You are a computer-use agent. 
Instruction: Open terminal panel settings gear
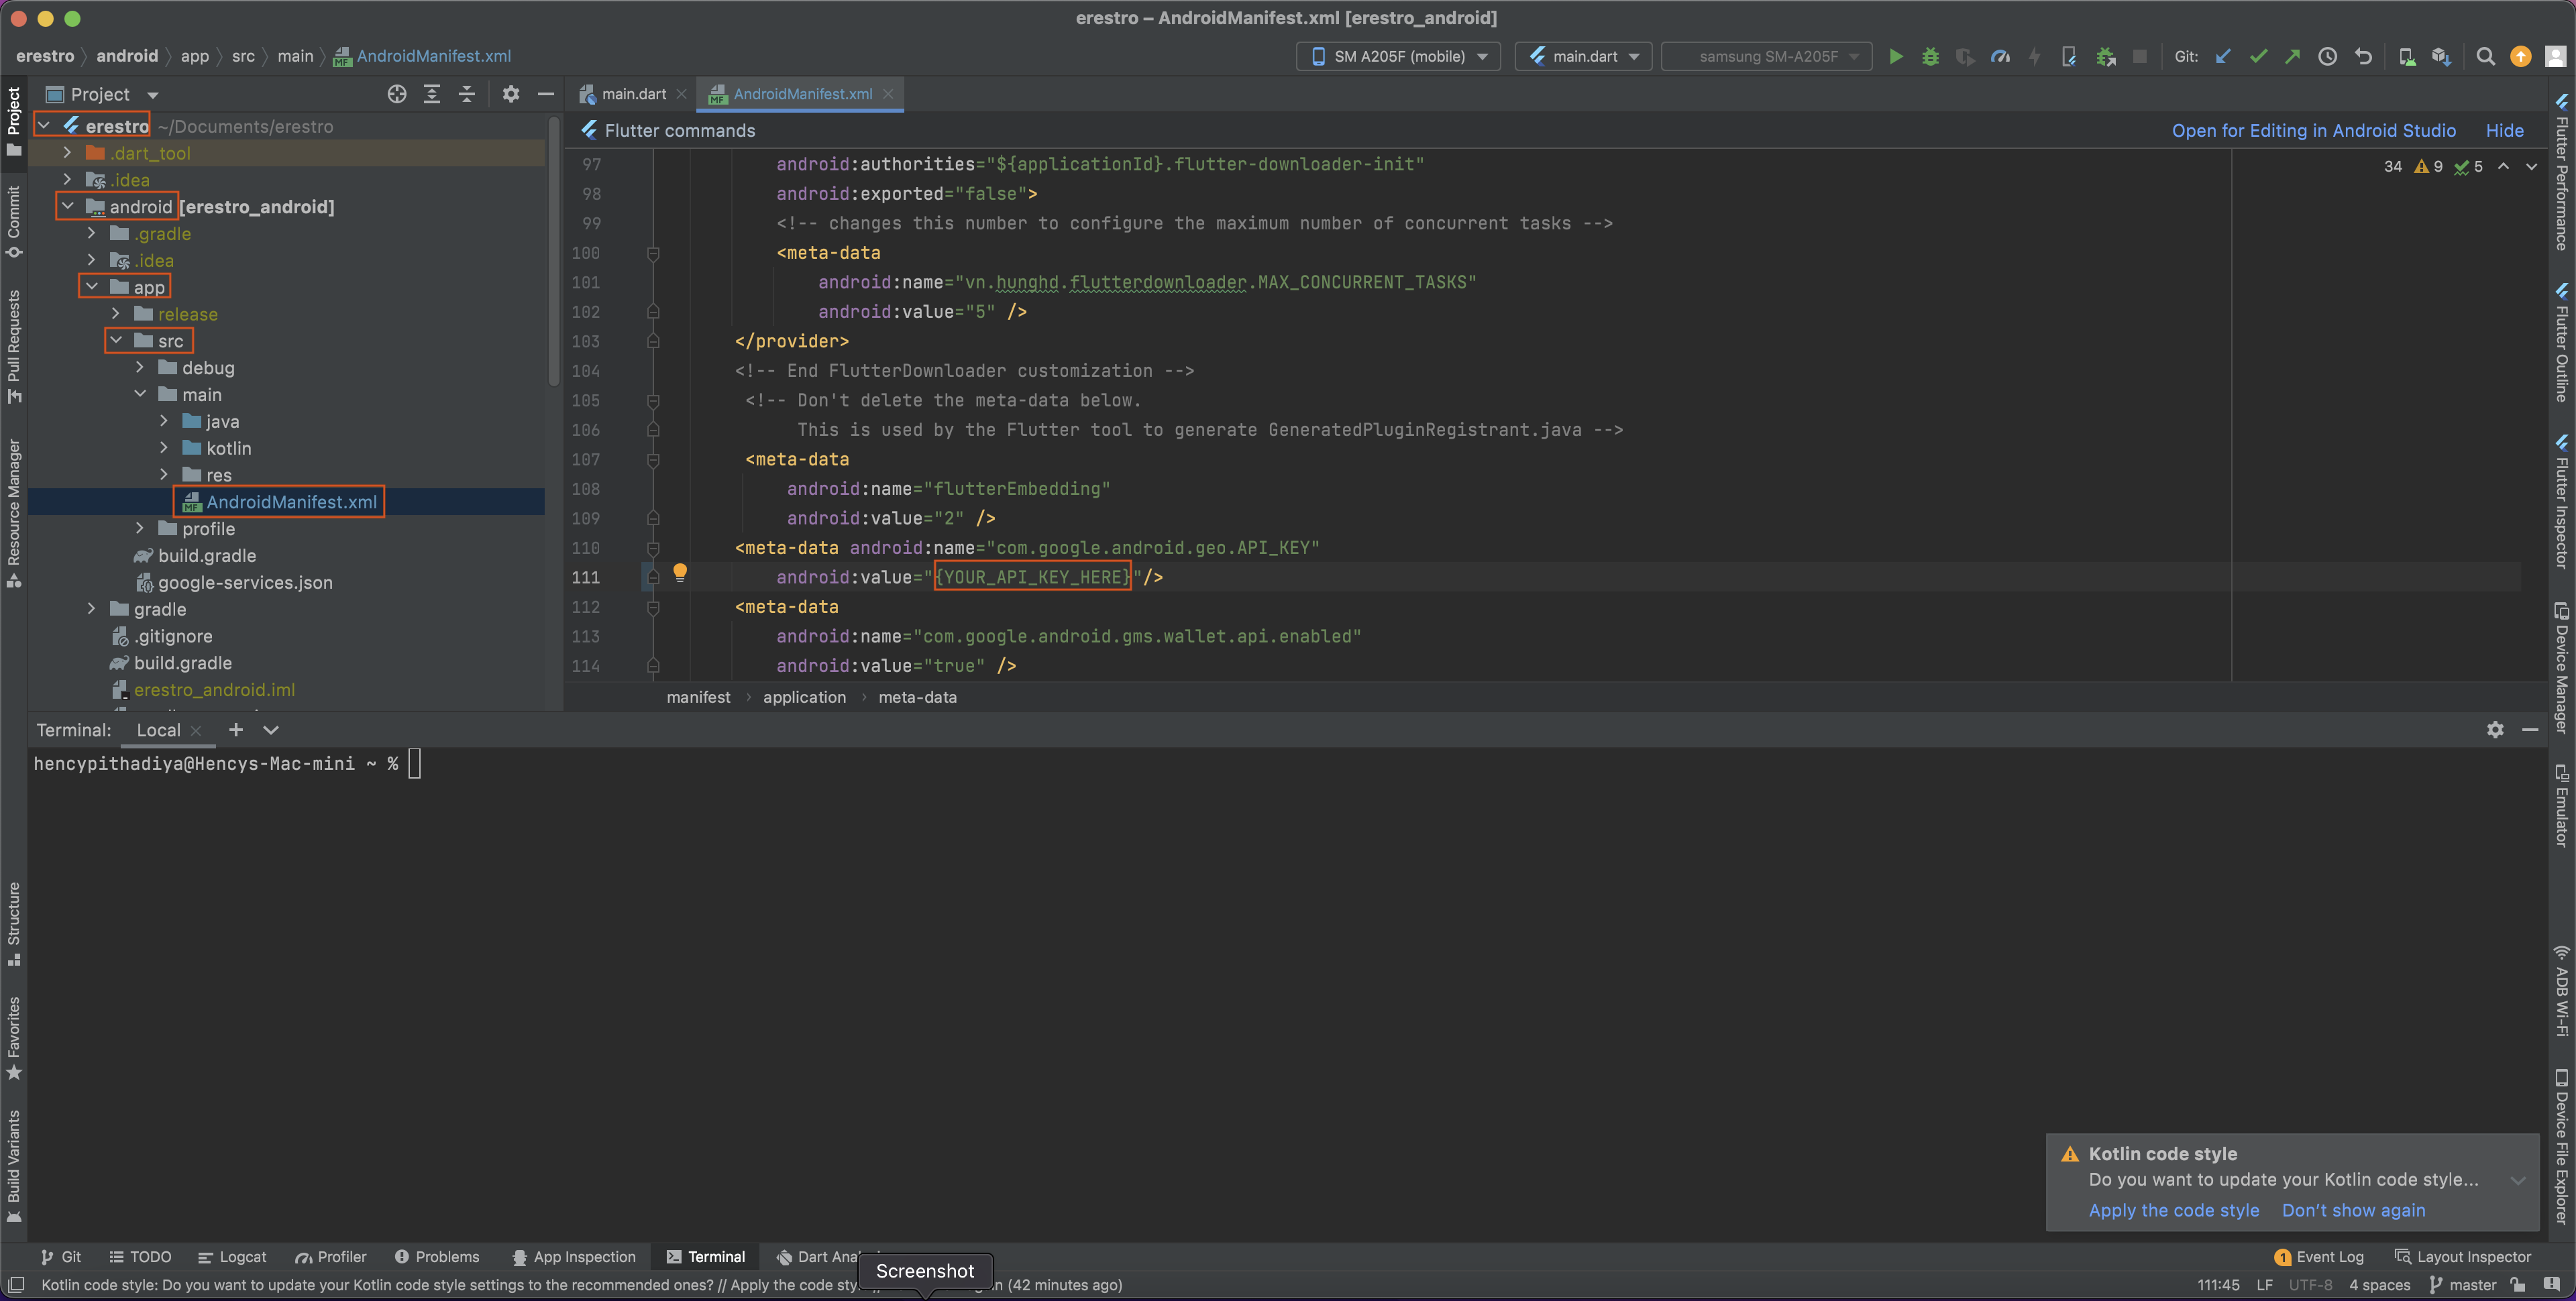[x=2495, y=730]
